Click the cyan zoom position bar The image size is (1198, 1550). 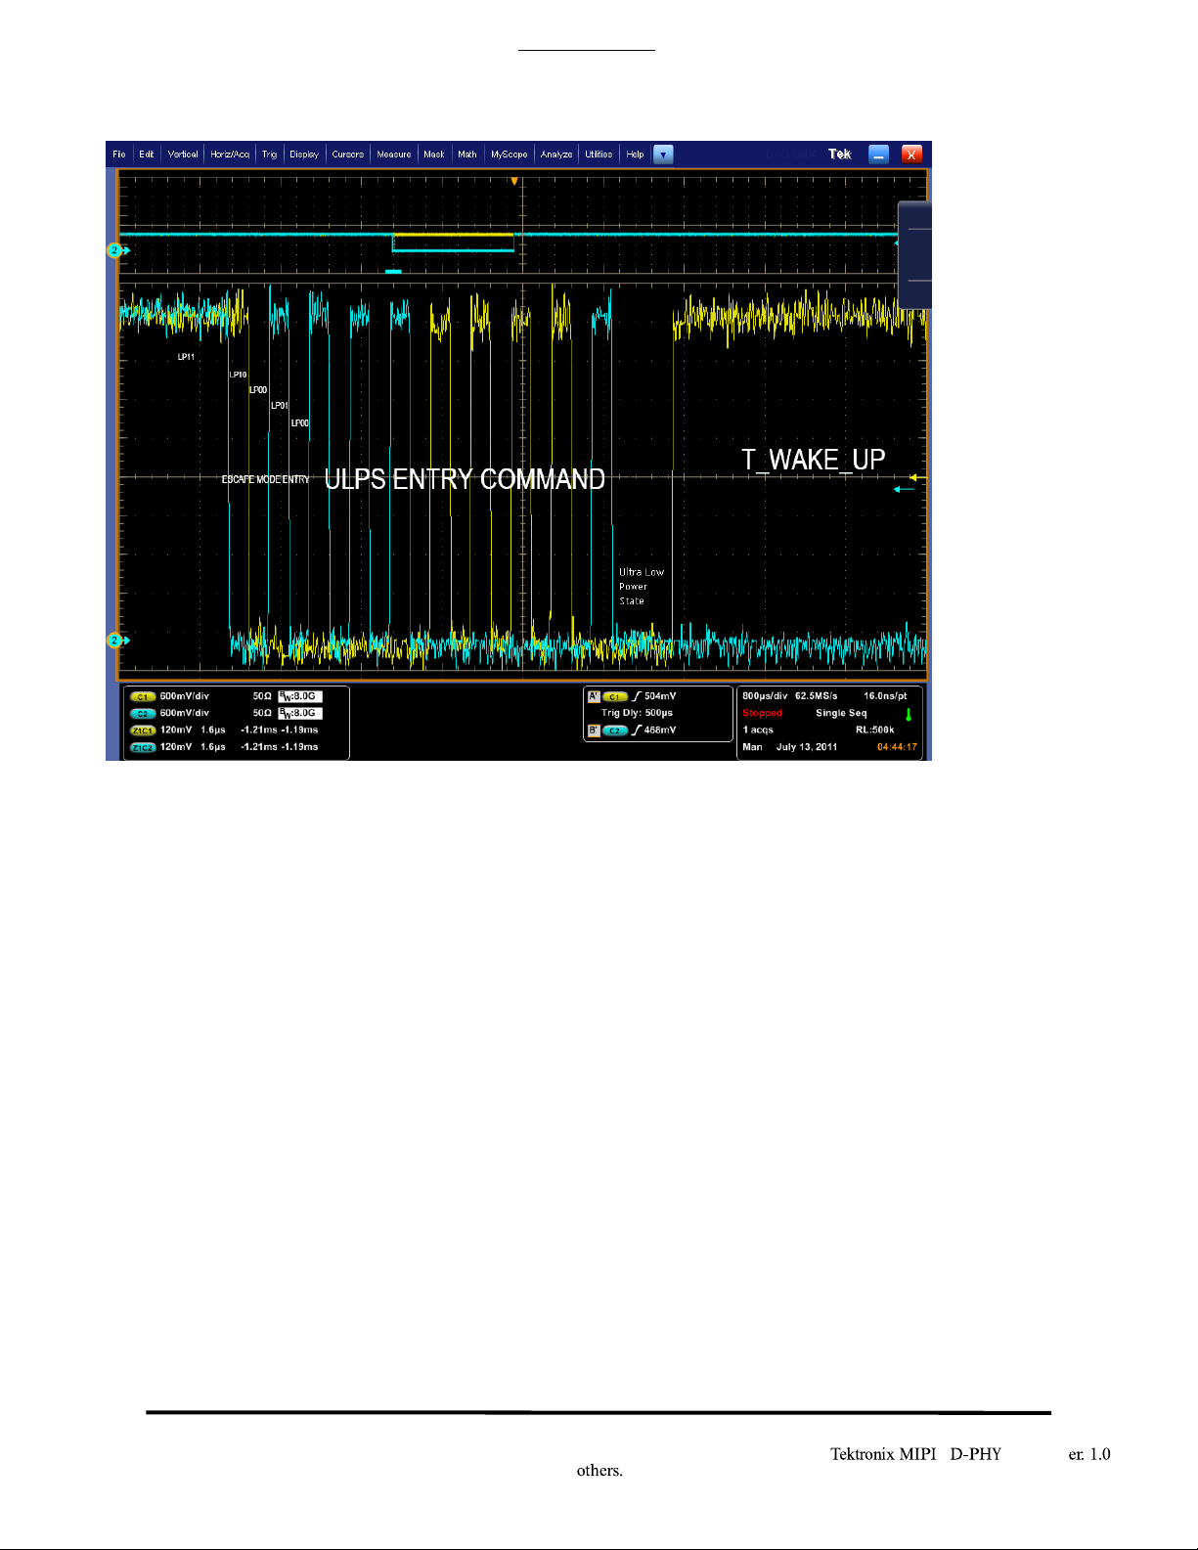click(394, 271)
